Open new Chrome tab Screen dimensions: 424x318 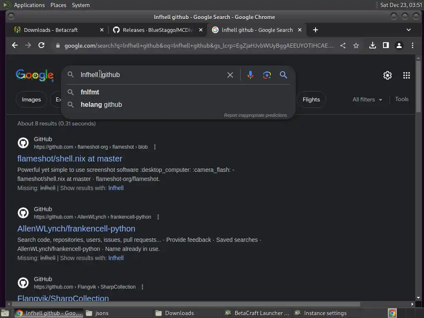point(315,30)
